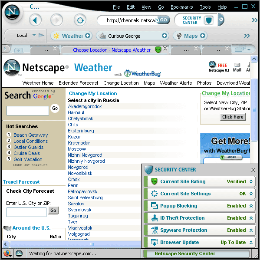This screenshot has height=260, width=260.
Task: Click the horizontal scrollbar thumb
Action: click(75, 244)
